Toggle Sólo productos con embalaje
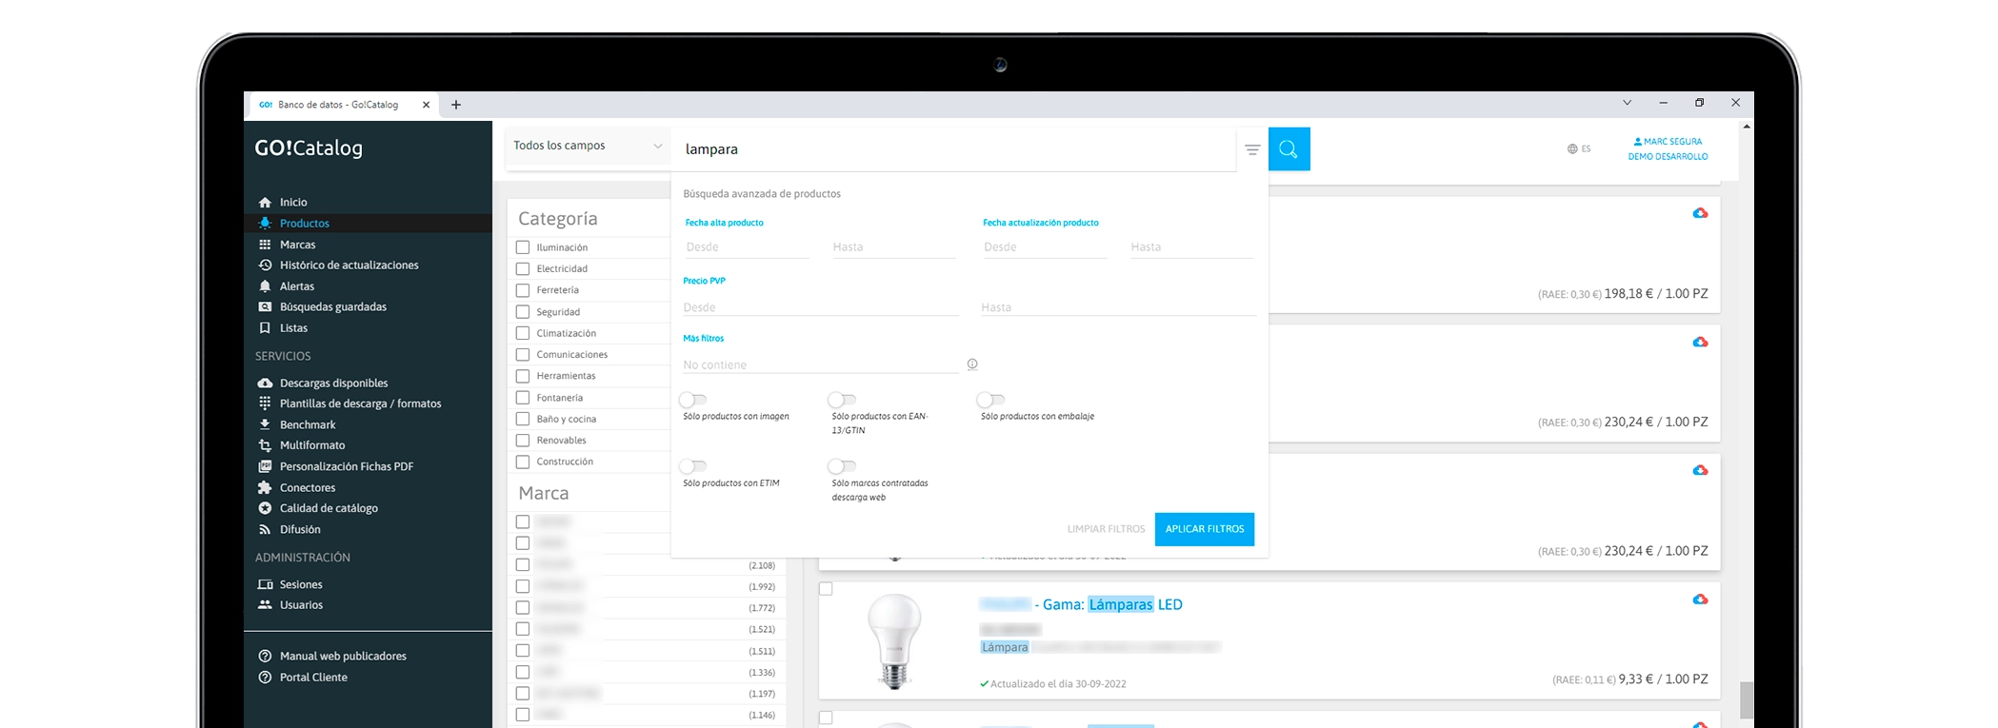The width and height of the screenshot is (1998, 728). [990, 400]
